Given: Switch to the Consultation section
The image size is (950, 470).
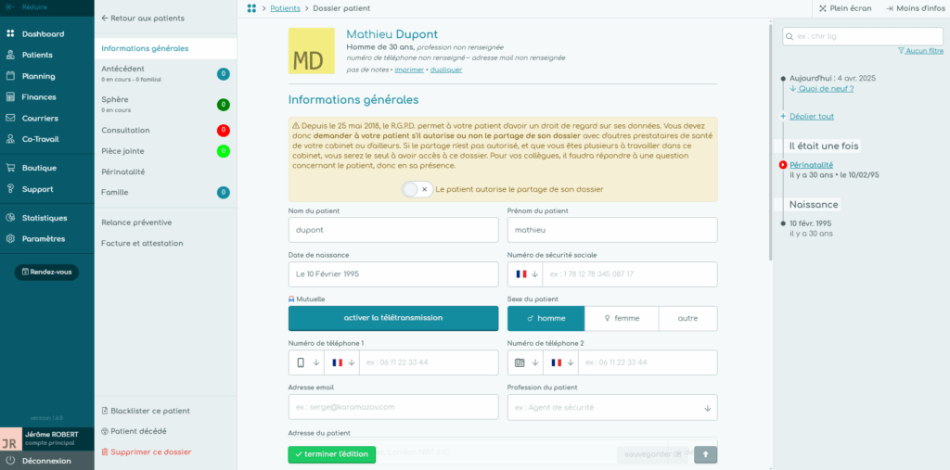Looking at the screenshot, I should click(x=125, y=131).
